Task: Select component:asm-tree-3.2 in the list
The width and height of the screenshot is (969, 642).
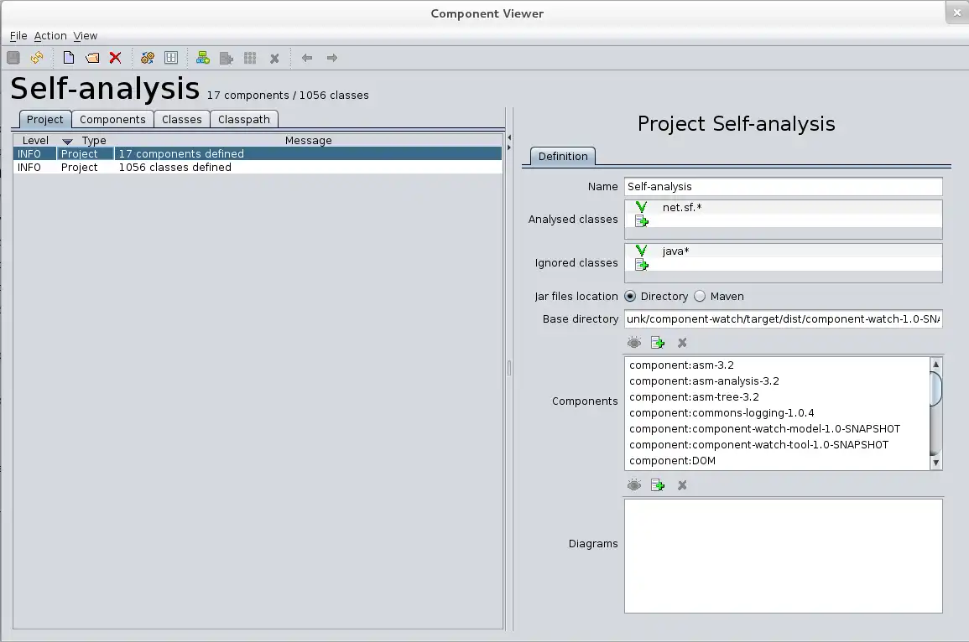Action: pos(778,397)
